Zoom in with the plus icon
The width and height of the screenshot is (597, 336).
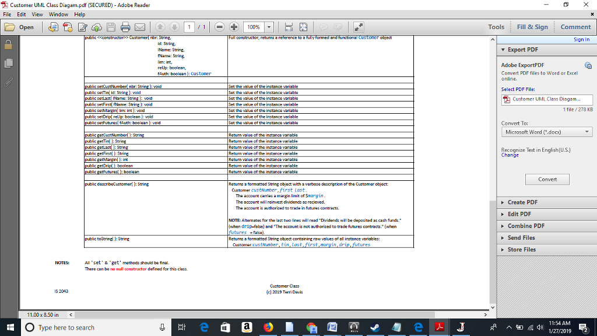pyautogui.click(x=234, y=27)
